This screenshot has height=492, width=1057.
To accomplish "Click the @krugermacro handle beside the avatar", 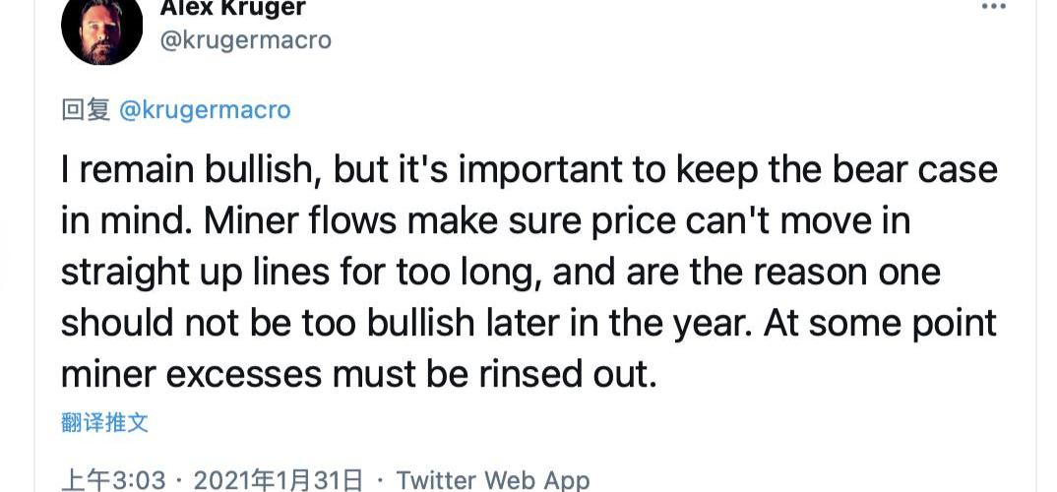I will [x=245, y=40].
